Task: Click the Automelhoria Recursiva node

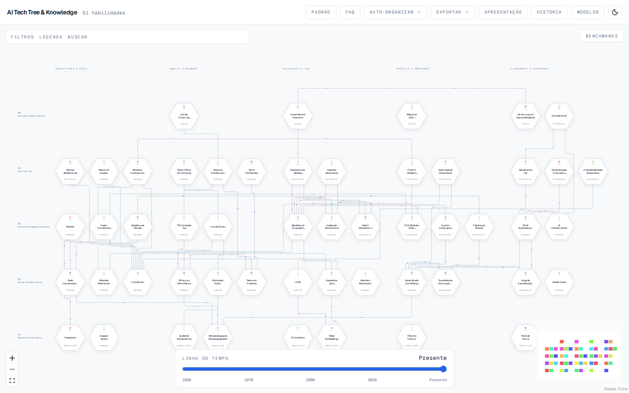Action: (298, 116)
